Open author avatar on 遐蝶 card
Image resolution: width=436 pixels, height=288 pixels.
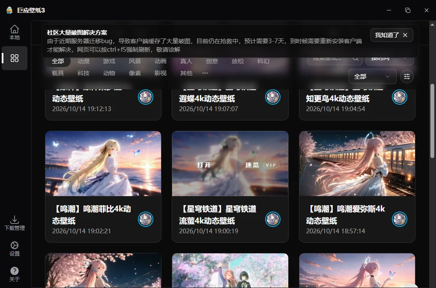pos(272,97)
